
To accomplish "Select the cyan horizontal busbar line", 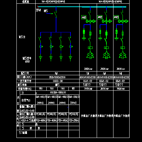I will [82, 7].
